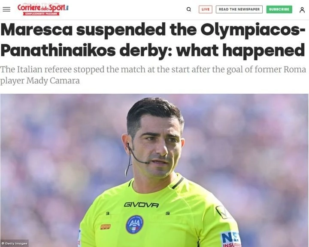Select 'The Italian referee' subtitle text

[36, 69]
